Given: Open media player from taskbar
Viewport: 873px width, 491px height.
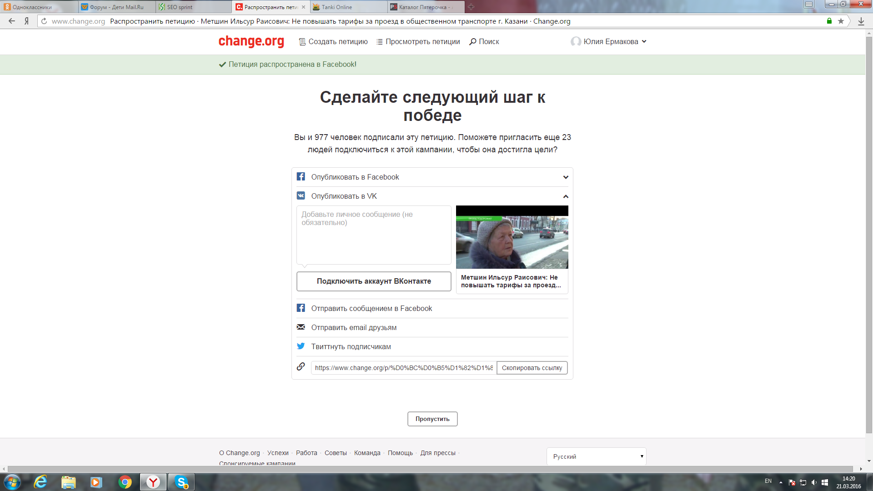Looking at the screenshot, I should 96,482.
